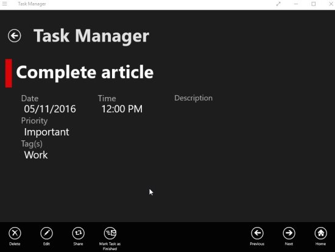
Task: Minimize the Task Manager window
Action: pos(296,4)
